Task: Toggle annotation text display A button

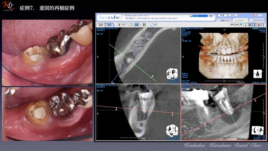Action: coord(255,25)
